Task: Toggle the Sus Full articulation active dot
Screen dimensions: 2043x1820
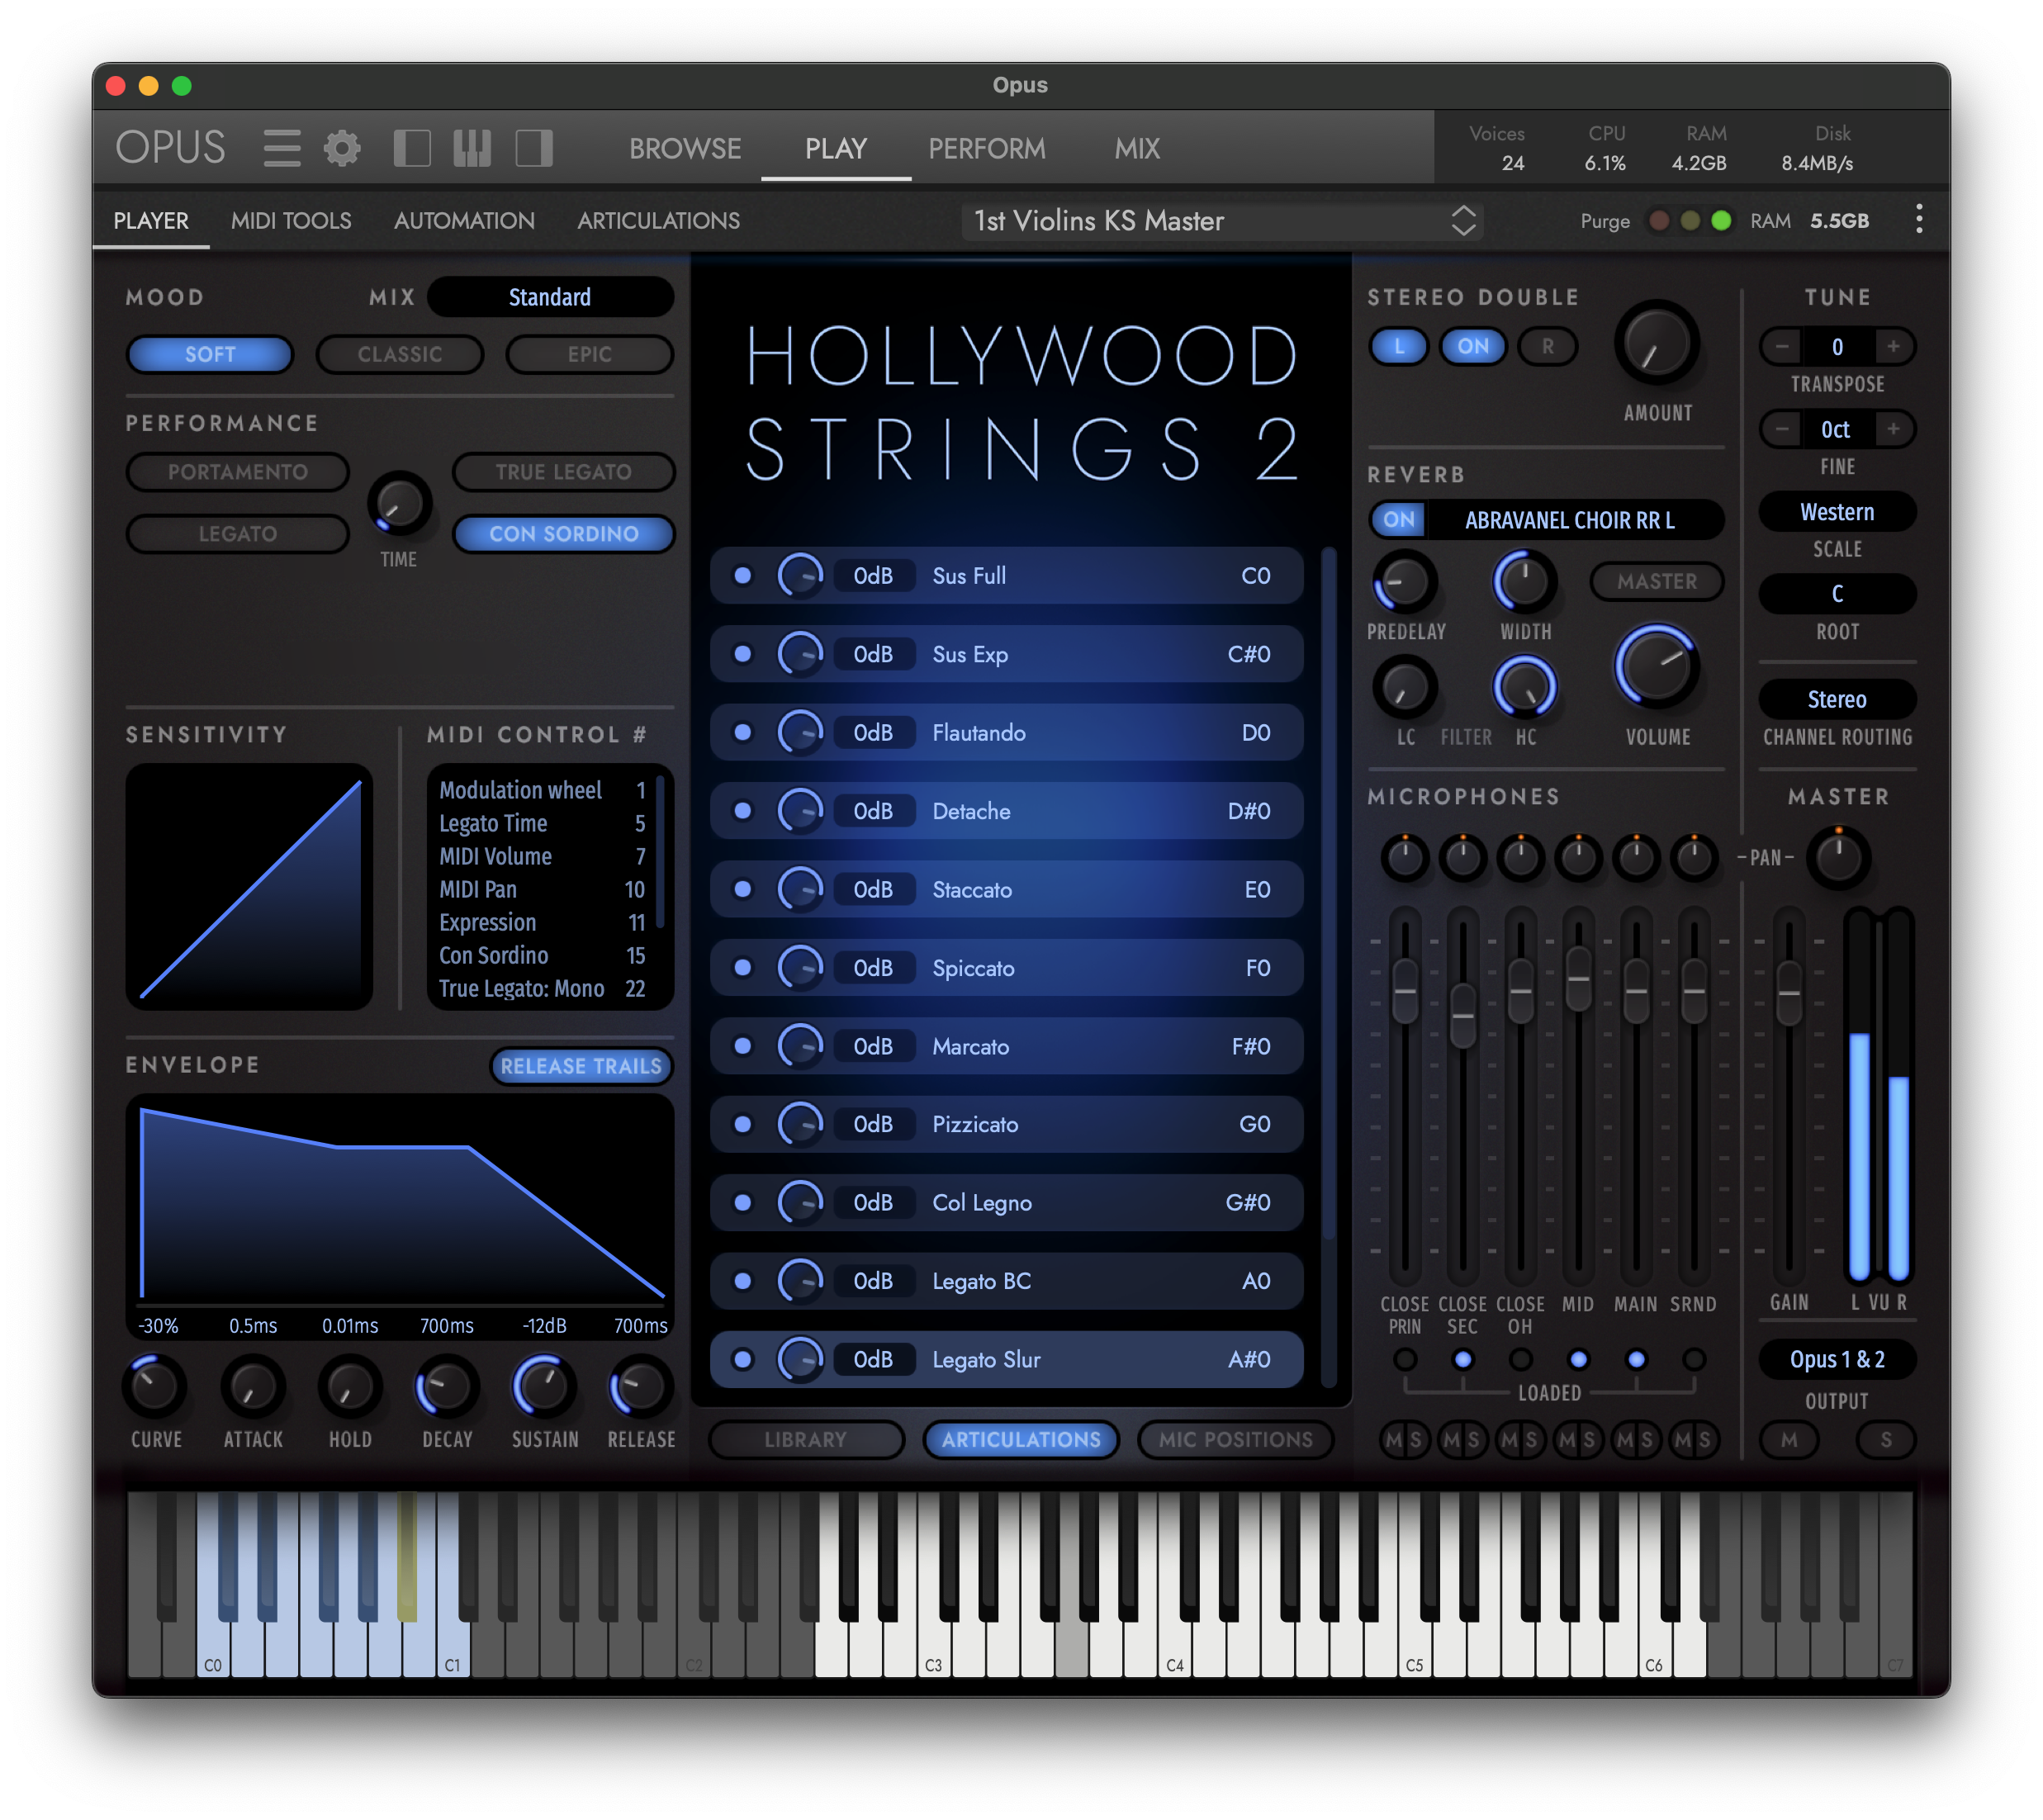Action: coord(743,576)
